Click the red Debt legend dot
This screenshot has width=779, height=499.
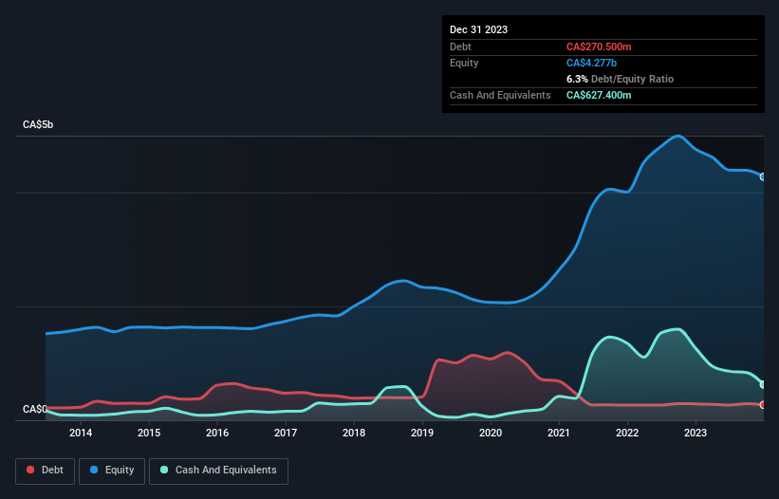tap(30, 470)
